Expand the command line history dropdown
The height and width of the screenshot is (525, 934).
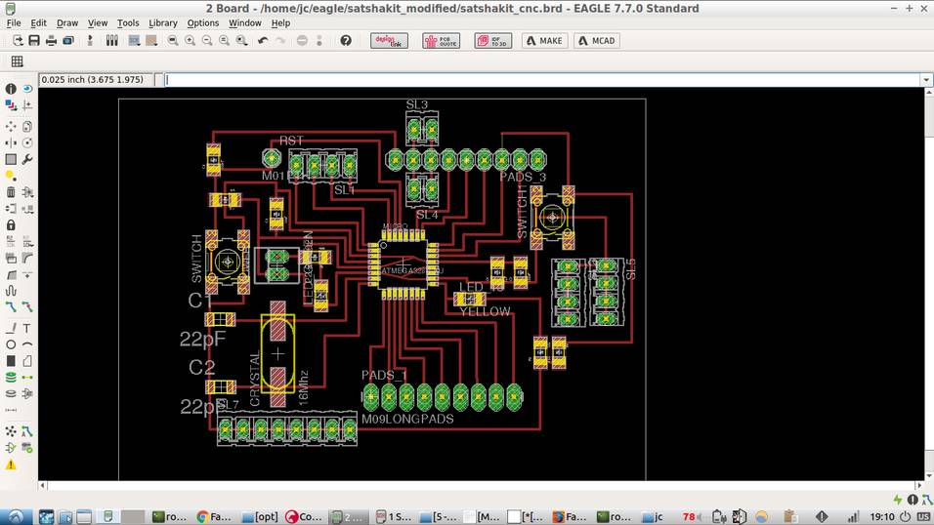[x=925, y=80]
